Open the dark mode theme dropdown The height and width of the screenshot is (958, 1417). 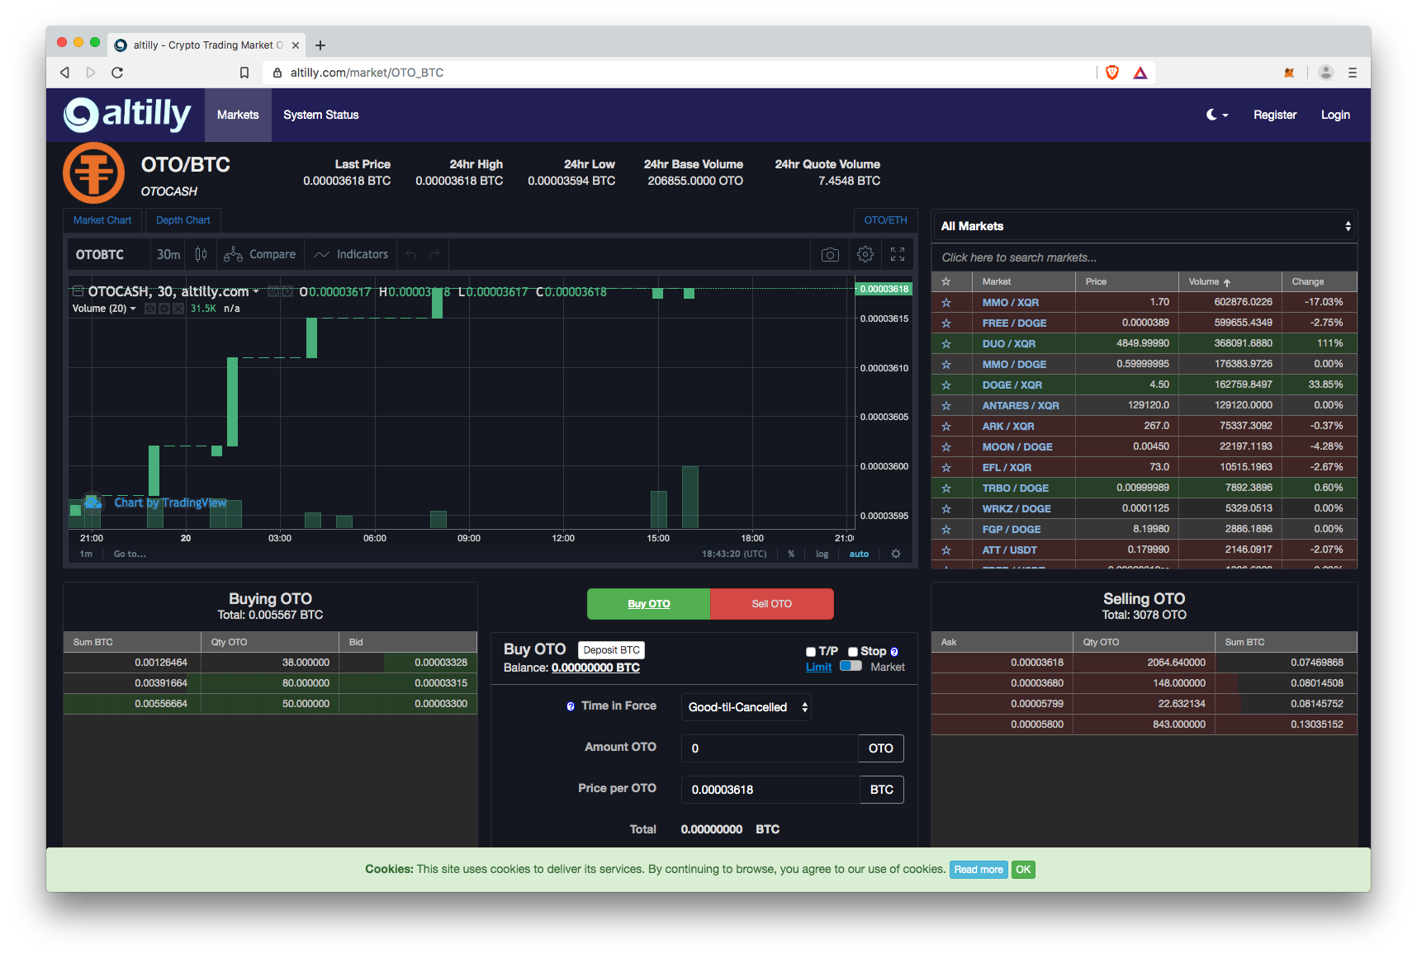point(1217,115)
